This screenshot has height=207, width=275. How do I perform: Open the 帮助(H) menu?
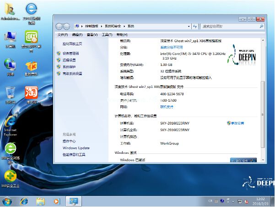pyautogui.click(x=122, y=35)
